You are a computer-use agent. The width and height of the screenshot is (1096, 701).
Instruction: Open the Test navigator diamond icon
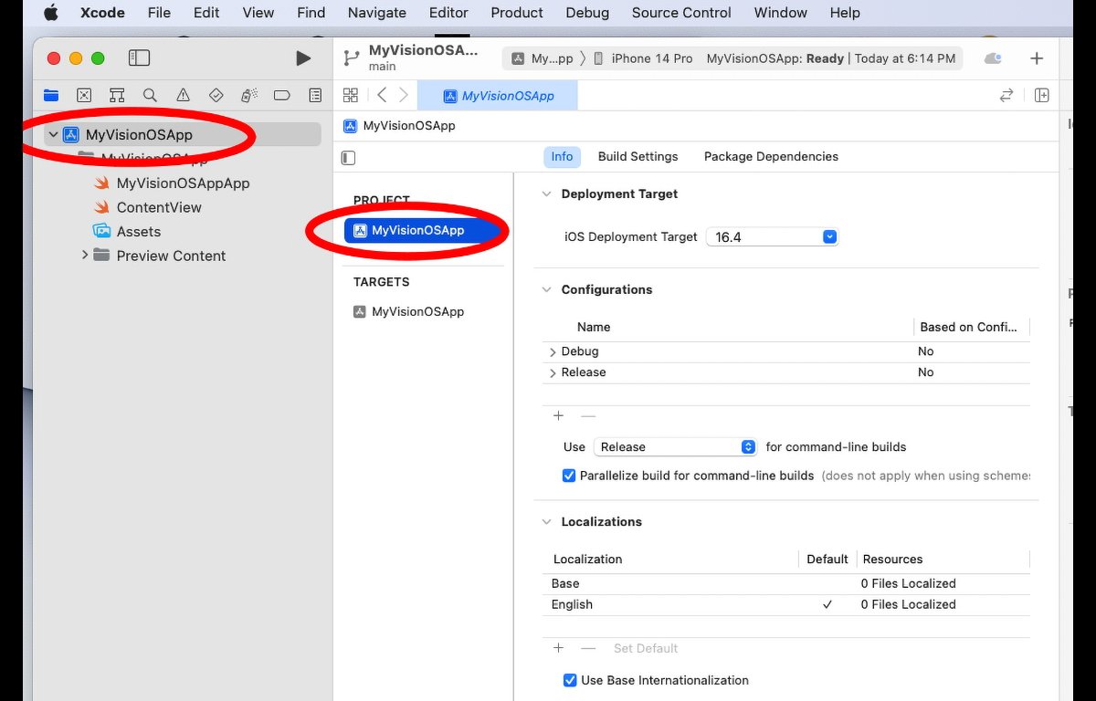pos(216,95)
